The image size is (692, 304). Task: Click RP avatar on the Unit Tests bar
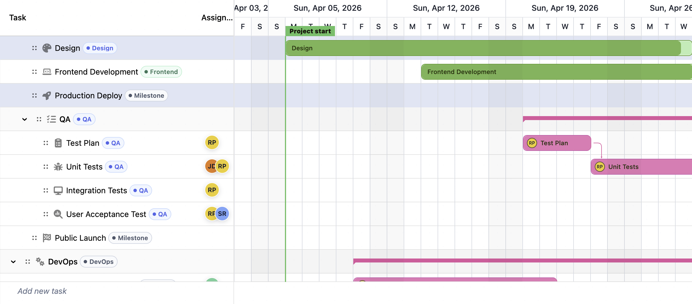[600, 167]
